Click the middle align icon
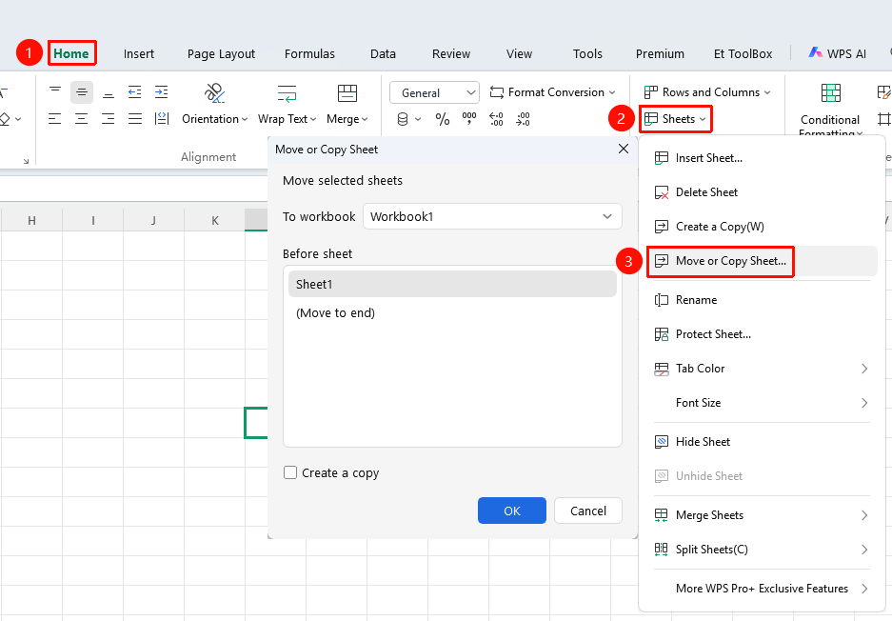The image size is (892, 621). 81,92
